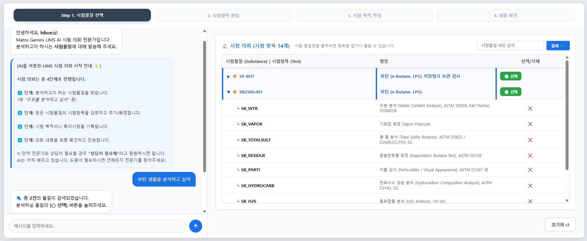Select the SK_VAPOR test code text

[252, 124]
